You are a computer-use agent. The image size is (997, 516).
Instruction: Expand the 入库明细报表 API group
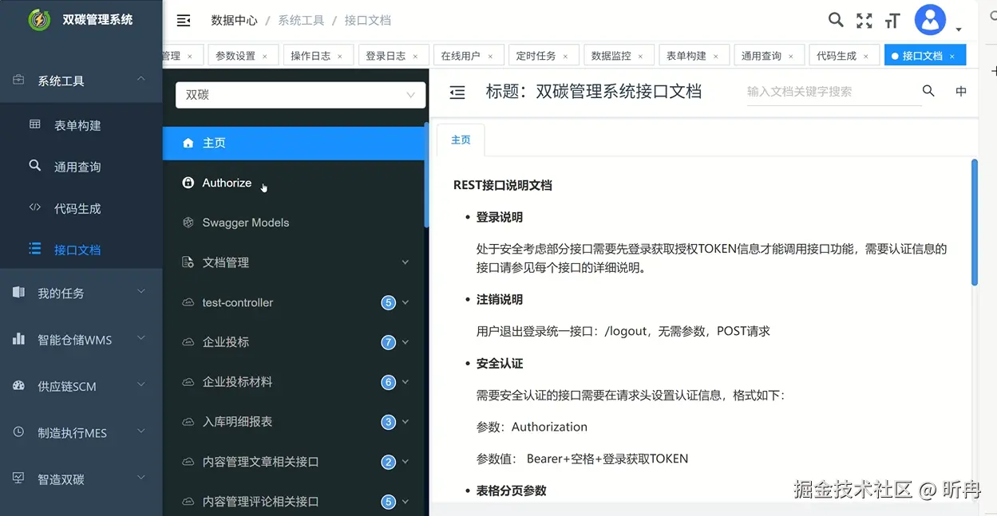pos(294,422)
